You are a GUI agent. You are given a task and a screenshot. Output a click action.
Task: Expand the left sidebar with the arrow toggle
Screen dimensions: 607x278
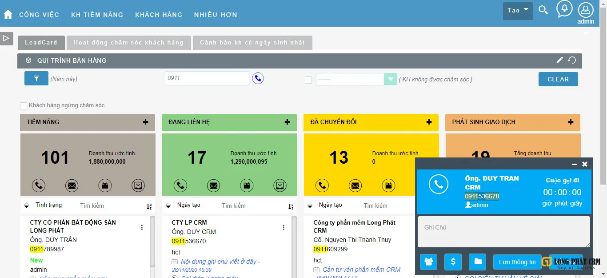coord(6,39)
